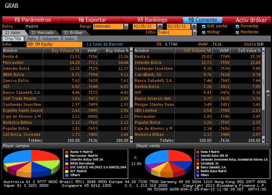Click VWAP column header in buy table
This screenshot has height=195, width=272.
(x=89, y=51)
